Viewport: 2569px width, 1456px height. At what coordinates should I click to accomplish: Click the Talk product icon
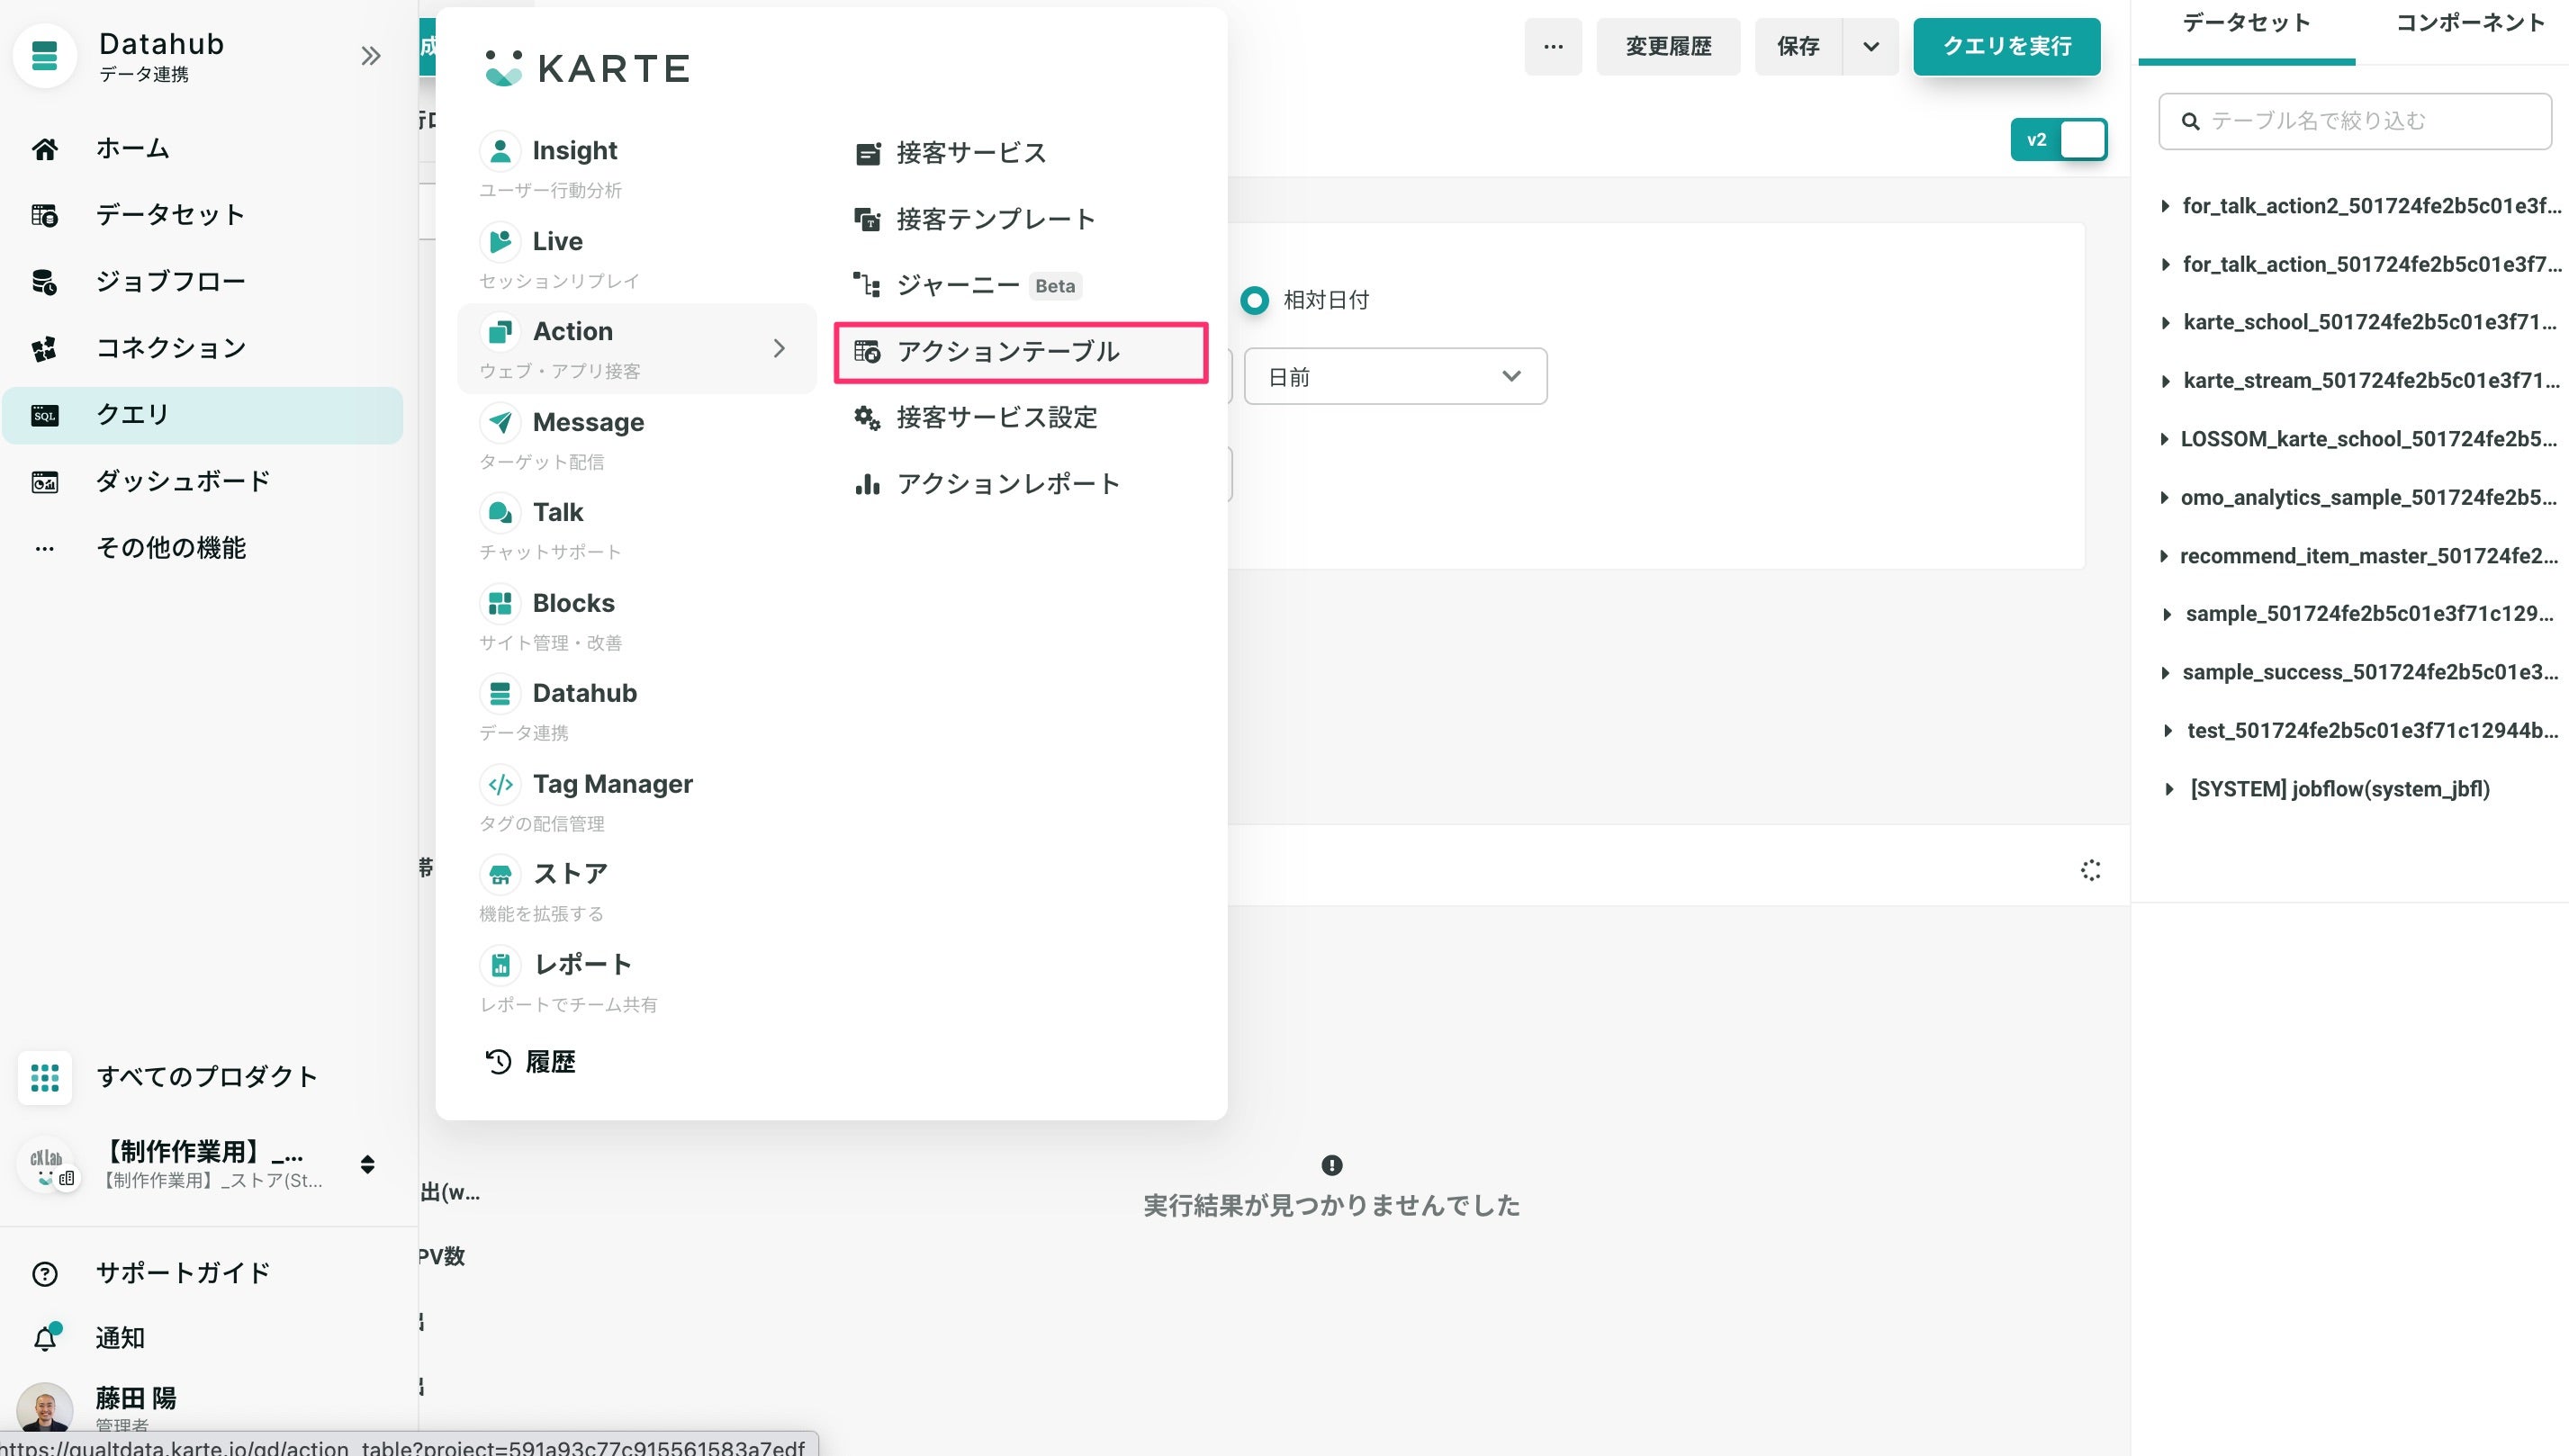[500, 513]
